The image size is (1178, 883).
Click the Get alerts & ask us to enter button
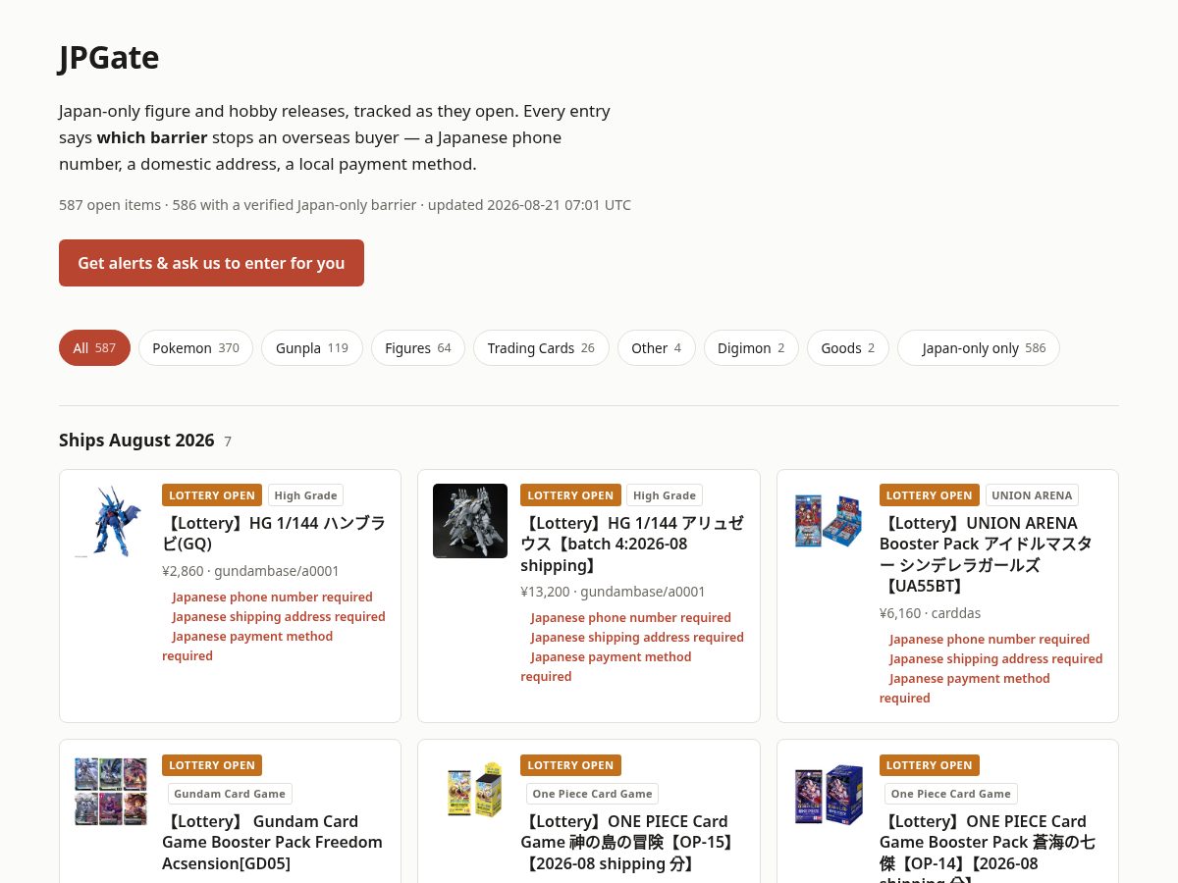click(x=211, y=263)
